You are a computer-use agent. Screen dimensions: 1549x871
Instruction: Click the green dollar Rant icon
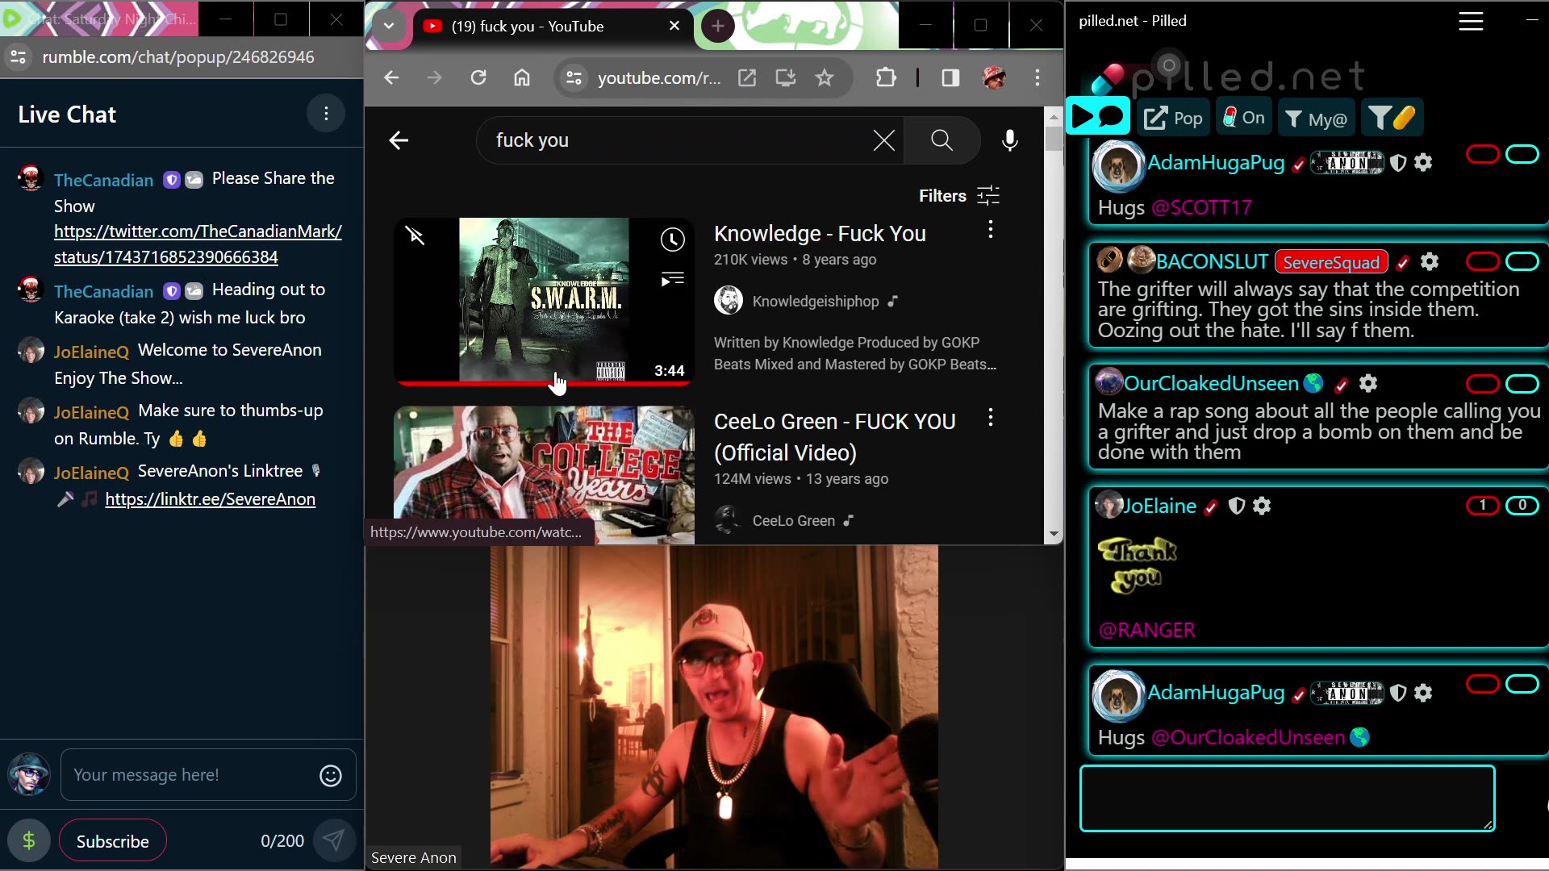pyautogui.click(x=29, y=840)
